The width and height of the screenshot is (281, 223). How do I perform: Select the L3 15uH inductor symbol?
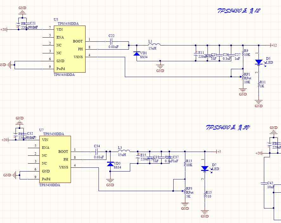(x=124, y=151)
